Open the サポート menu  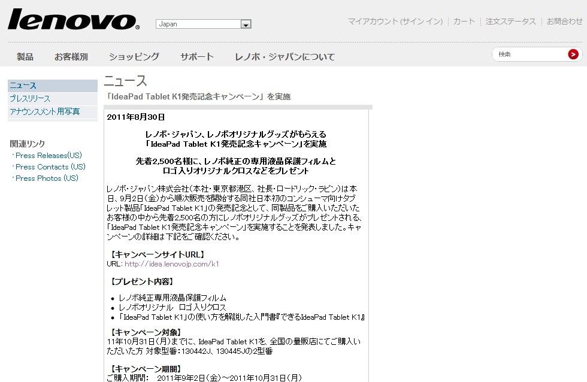tap(197, 56)
